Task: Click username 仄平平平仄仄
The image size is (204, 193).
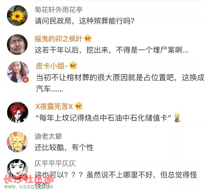Action: point(55,164)
